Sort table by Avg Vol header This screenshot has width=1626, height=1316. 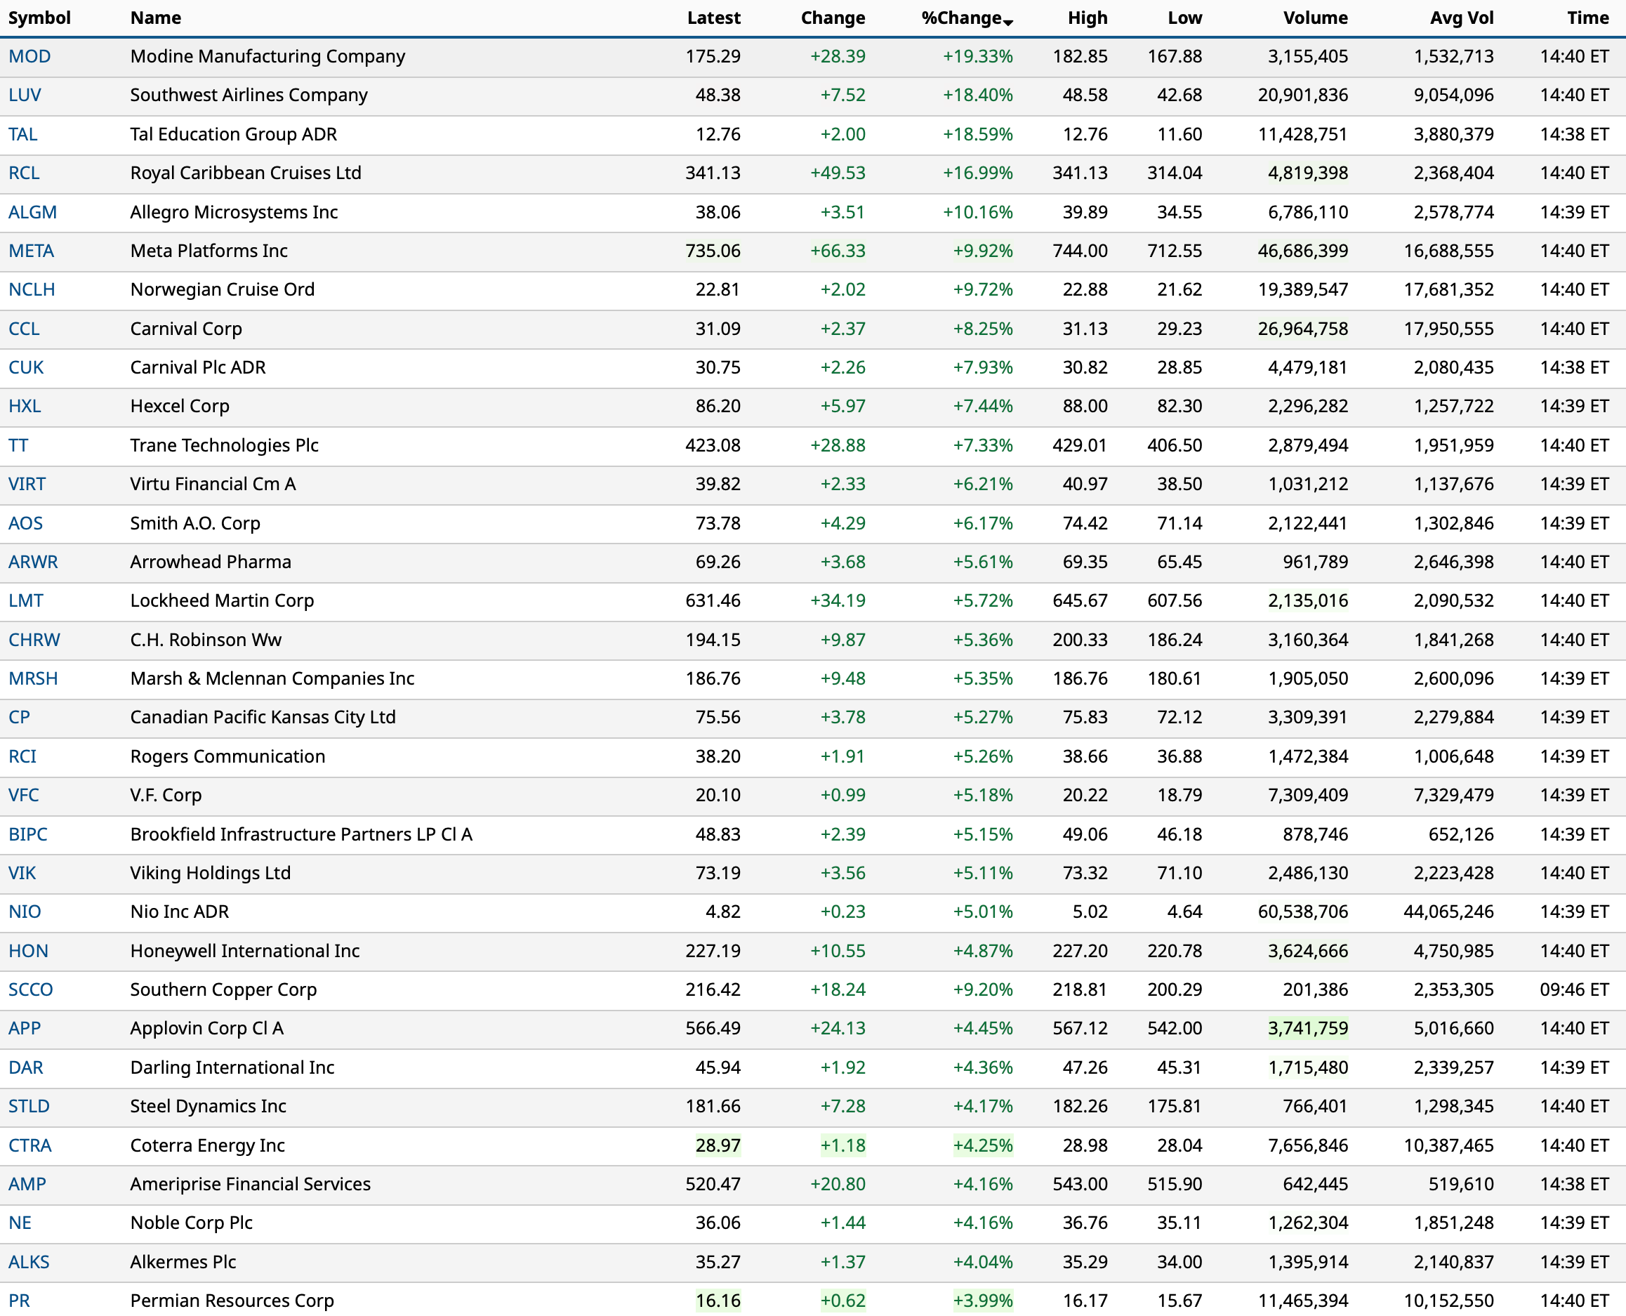[x=1461, y=18]
